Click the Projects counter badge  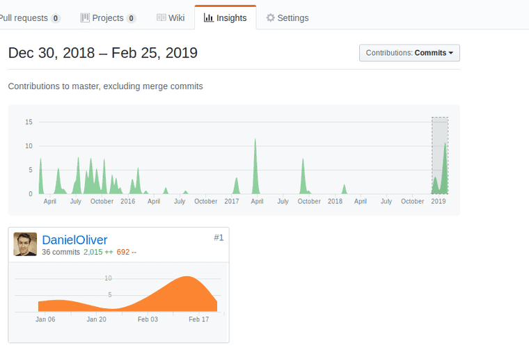tap(132, 18)
